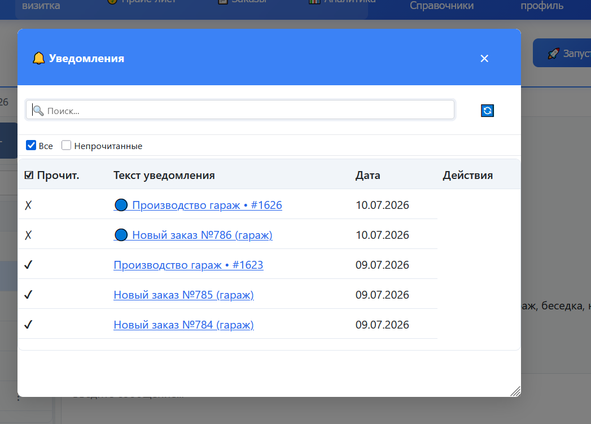The image size is (591, 424).
Task: Click the magnifier icon in search field
Action: point(38,111)
